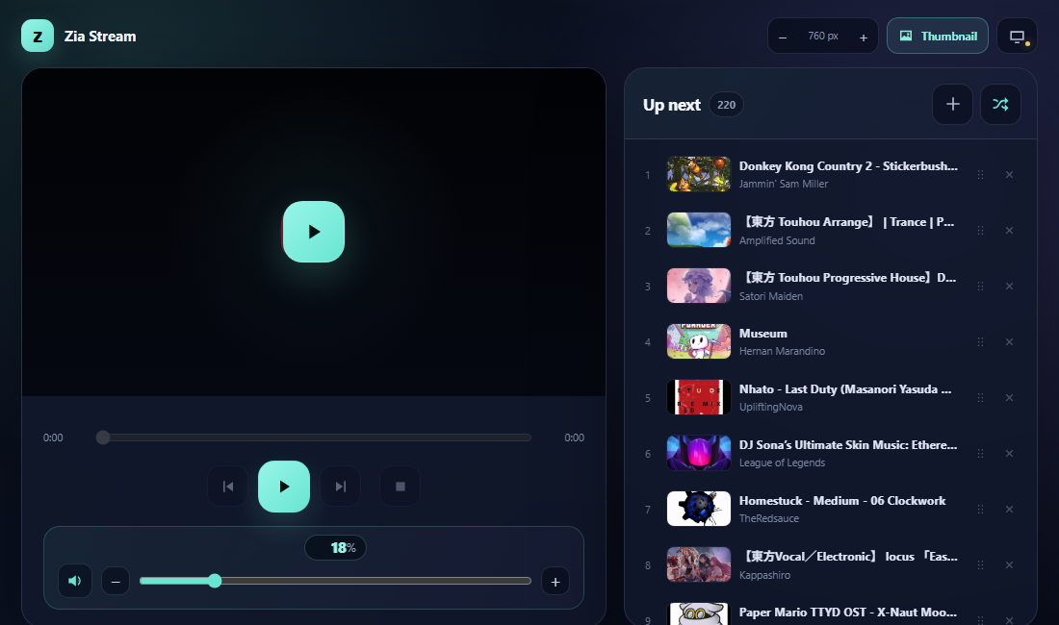Click drag handle of Museum track
Image resolution: width=1059 pixels, height=625 pixels.
click(x=980, y=342)
